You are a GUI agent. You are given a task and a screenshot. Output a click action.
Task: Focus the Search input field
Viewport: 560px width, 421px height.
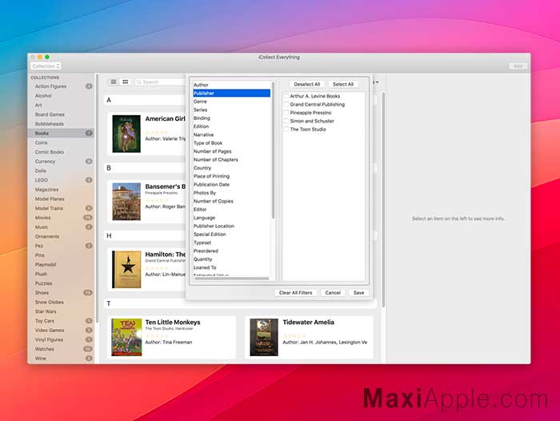[160, 82]
